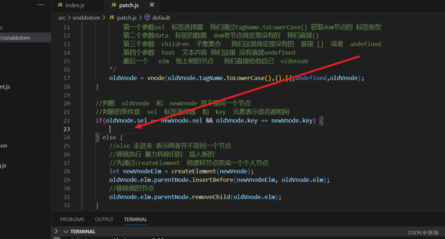Open the snabbdom breadcrumb dropdown

tap(86, 17)
